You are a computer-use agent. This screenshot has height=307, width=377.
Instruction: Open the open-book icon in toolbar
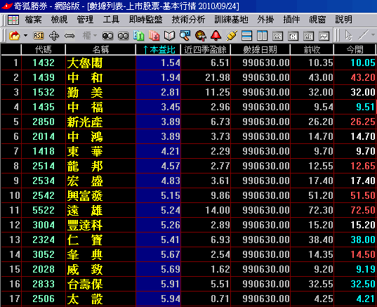click(x=169, y=36)
